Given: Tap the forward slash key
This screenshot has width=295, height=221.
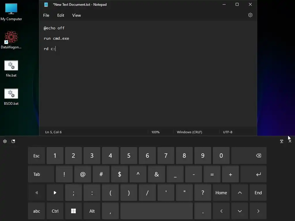Looking at the screenshot, I should point(147,193).
